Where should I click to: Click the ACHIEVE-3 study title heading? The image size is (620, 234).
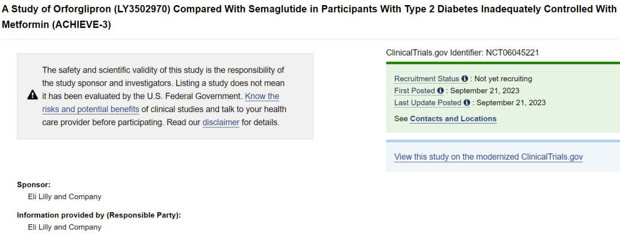click(x=310, y=17)
